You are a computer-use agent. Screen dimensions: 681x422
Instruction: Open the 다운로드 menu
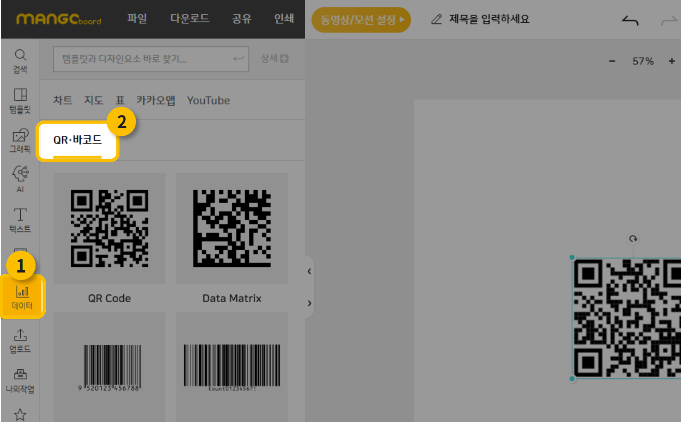tap(190, 18)
